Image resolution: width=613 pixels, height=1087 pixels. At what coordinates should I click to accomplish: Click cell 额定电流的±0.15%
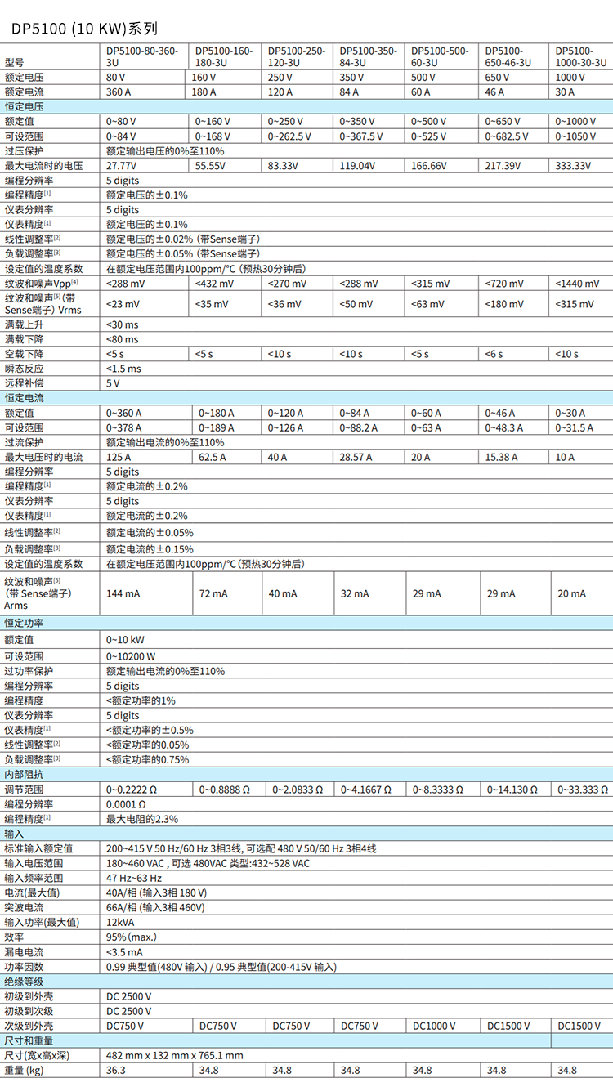click(x=150, y=549)
